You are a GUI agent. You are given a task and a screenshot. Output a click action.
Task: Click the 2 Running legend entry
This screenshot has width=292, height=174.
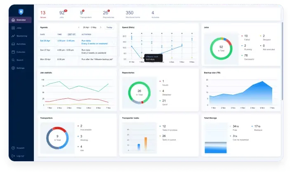point(247,47)
